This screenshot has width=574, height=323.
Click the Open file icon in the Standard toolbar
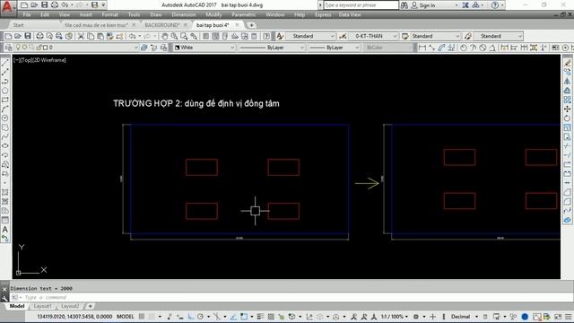(x=18, y=36)
